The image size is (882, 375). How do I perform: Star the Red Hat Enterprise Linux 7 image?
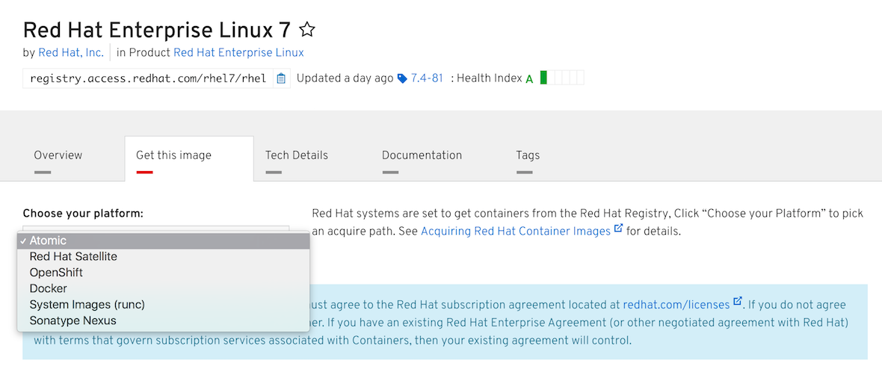coord(307,29)
